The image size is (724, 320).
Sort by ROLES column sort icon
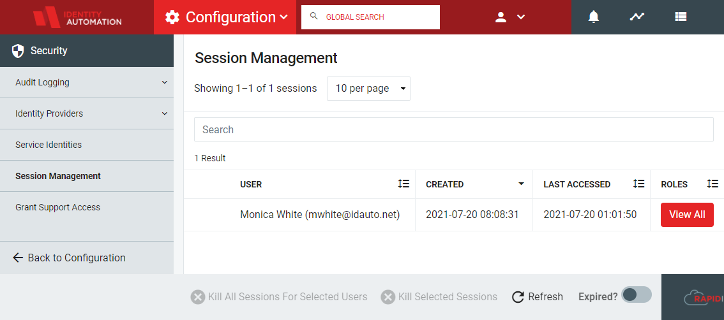click(x=713, y=184)
